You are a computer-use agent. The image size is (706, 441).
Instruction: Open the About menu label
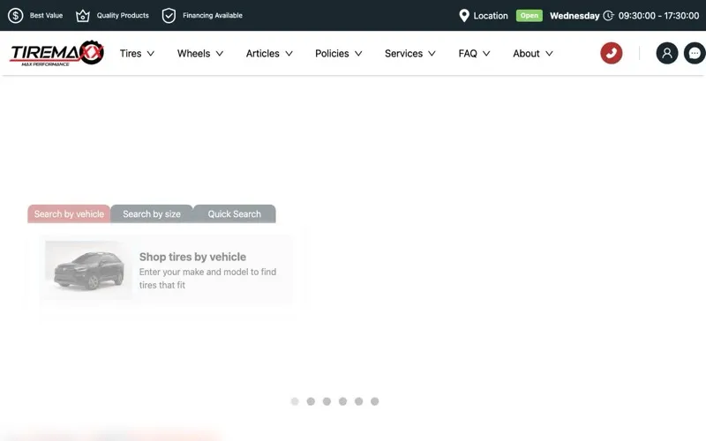[526, 54]
